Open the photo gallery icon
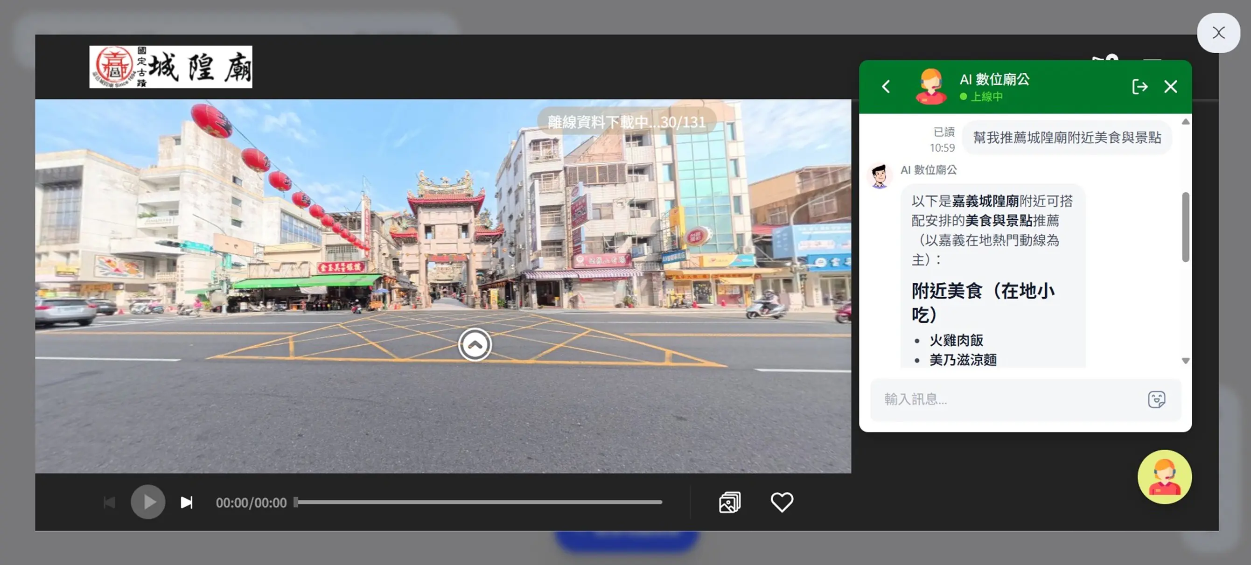Image resolution: width=1251 pixels, height=565 pixels. (729, 502)
